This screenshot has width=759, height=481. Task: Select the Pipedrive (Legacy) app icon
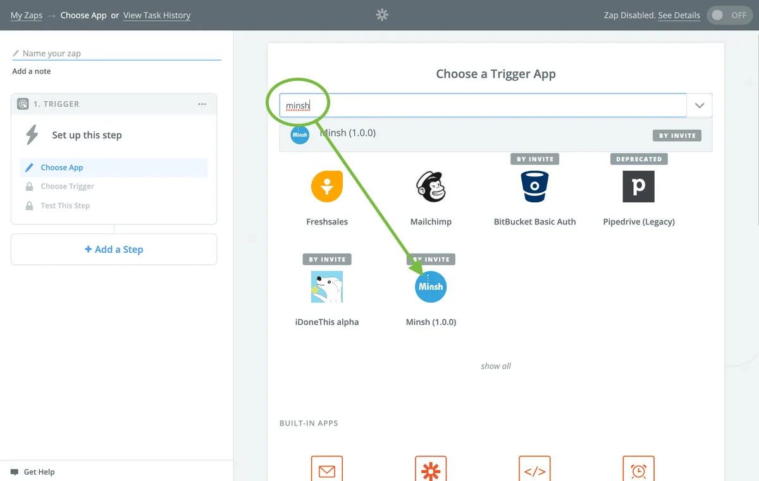tap(639, 186)
